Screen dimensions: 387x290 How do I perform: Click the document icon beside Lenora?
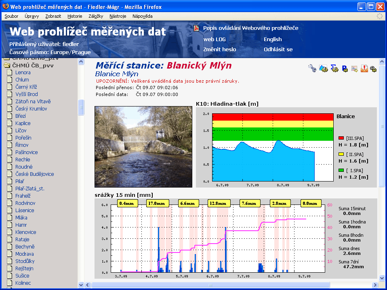[10, 73]
